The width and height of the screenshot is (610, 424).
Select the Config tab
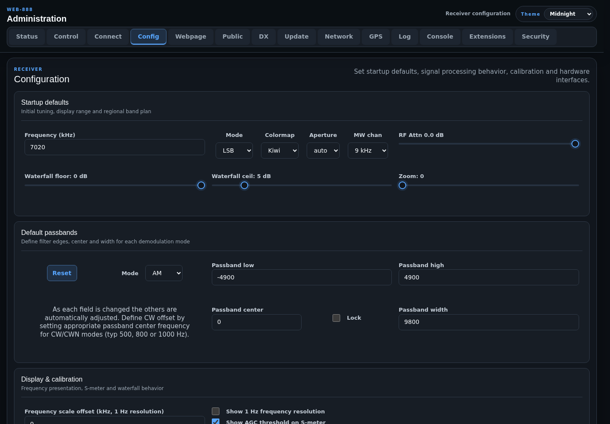pyautogui.click(x=148, y=36)
